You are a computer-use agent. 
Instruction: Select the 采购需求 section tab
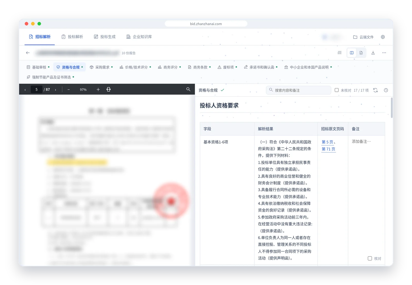click(x=101, y=67)
